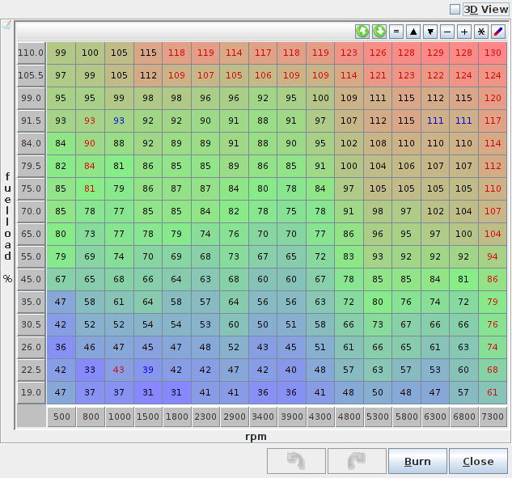Select the 19.0 fuel load row header
Screen dimensions: 512x478
point(31,392)
